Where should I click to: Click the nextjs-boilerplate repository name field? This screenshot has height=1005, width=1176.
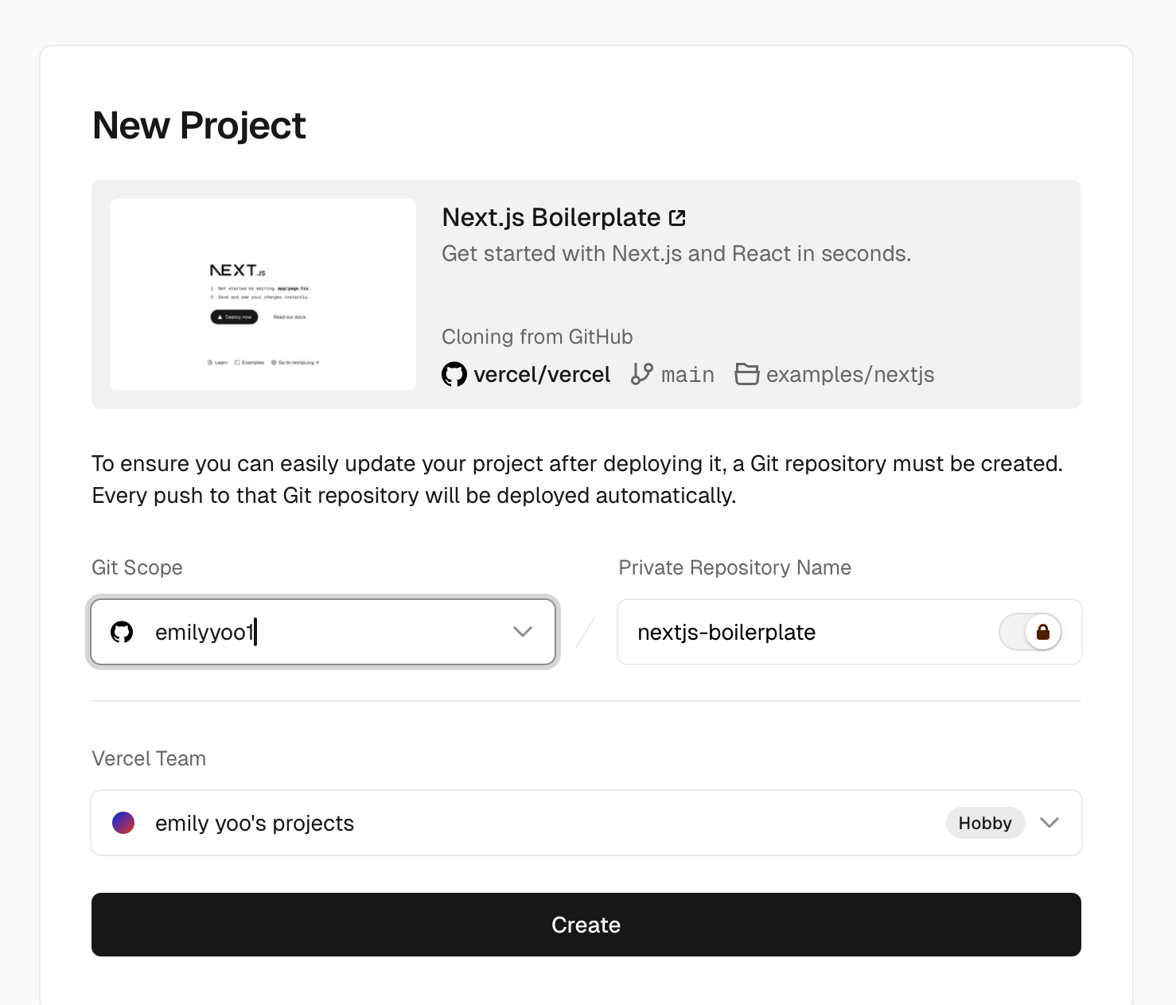tap(850, 632)
